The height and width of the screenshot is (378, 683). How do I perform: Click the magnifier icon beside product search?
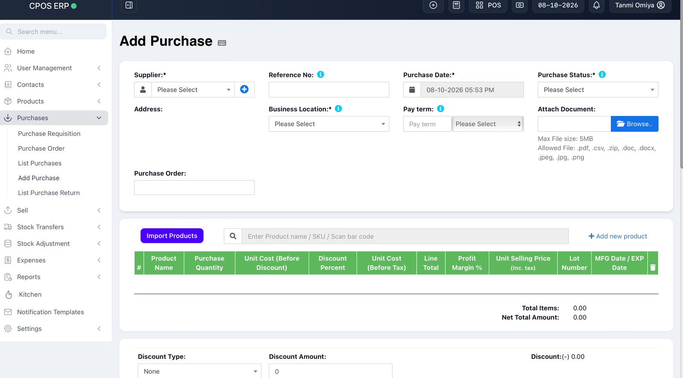coord(233,236)
